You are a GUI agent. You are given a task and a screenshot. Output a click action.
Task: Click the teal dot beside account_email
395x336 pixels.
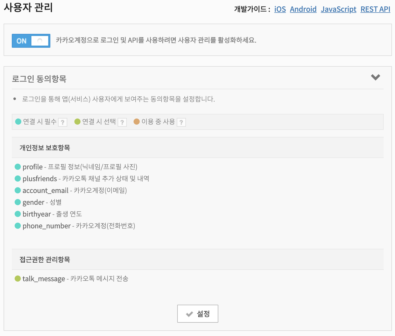click(17, 190)
